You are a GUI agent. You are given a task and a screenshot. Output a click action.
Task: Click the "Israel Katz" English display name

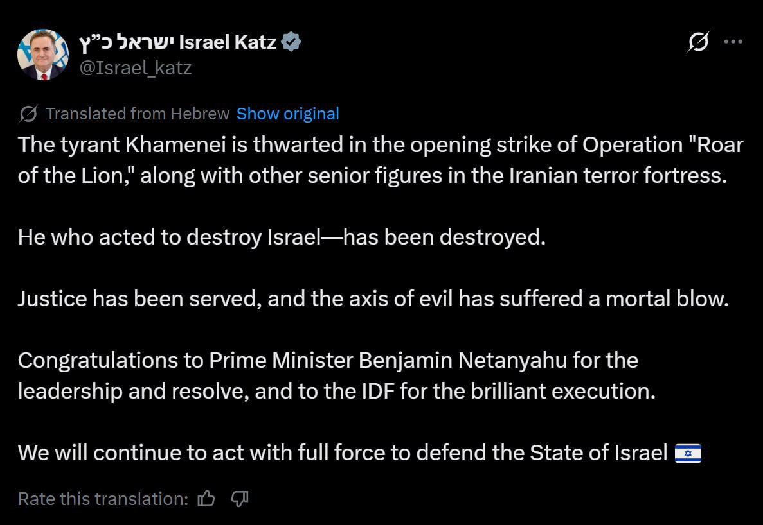point(228,43)
